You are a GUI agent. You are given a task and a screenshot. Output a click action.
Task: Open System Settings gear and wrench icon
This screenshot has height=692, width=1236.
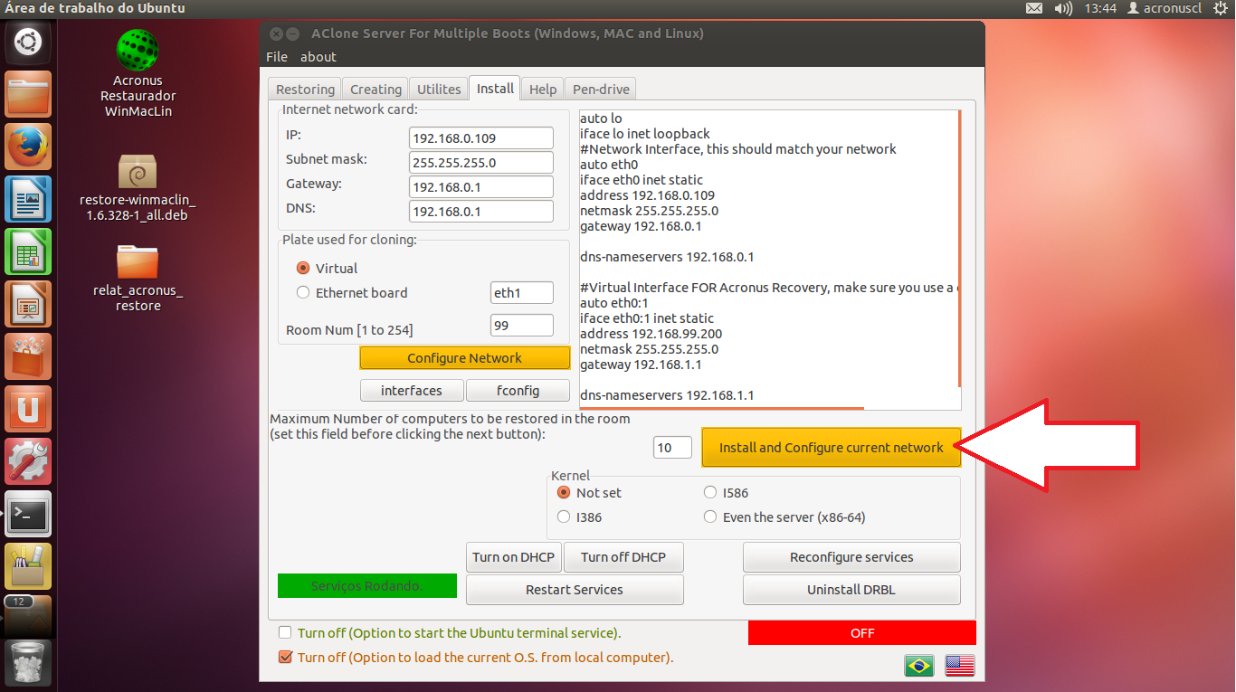28,461
